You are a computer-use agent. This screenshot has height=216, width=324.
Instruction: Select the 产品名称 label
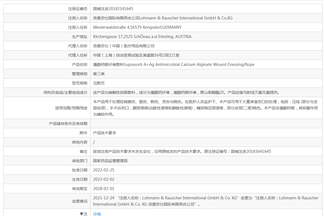(80, 65)
